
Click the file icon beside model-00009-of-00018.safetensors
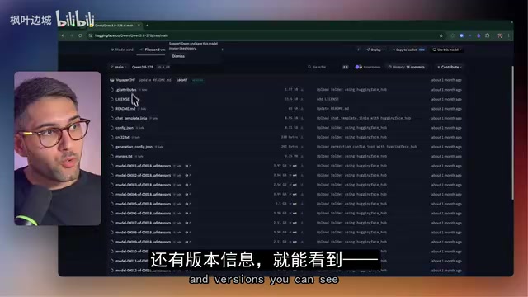(x=112, y=242)
